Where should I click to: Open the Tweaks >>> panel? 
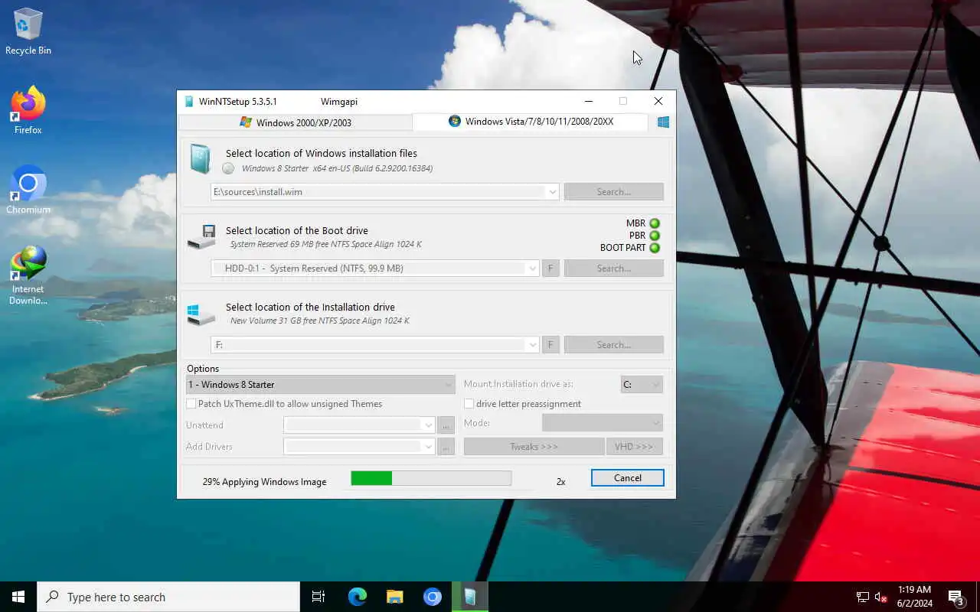click(534, 447)
